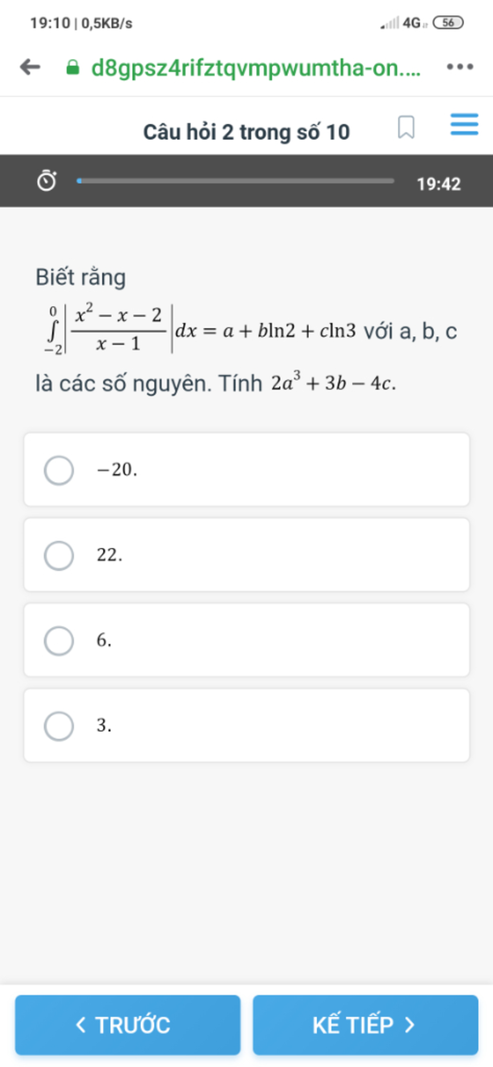Tap the clock time in status bar
This screenshot has height=1067, width=493.
coord(50,23)
